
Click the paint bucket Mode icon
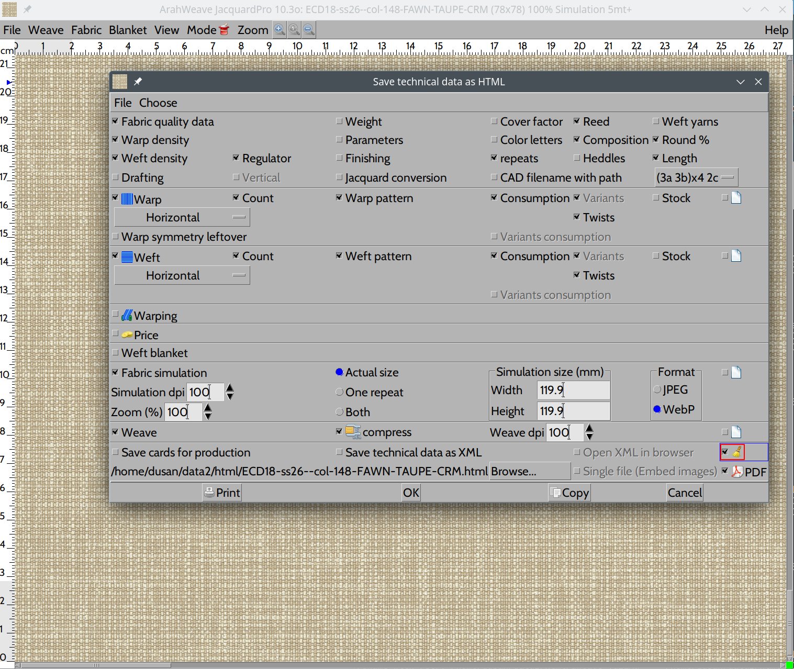[224, 30]
